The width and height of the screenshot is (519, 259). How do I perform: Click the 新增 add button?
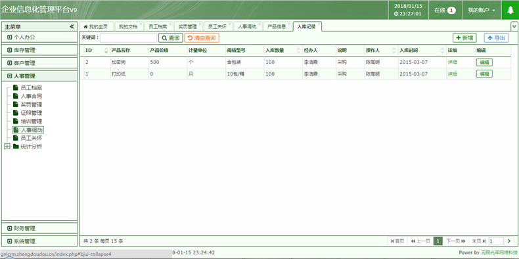[464, 38]
